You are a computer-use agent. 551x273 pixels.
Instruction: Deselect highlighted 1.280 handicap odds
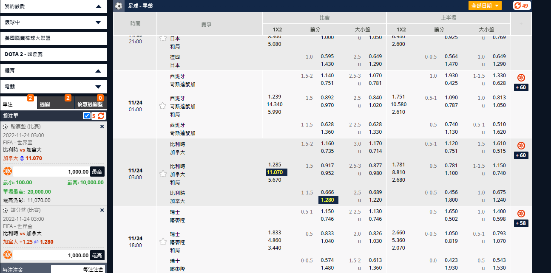328,200
